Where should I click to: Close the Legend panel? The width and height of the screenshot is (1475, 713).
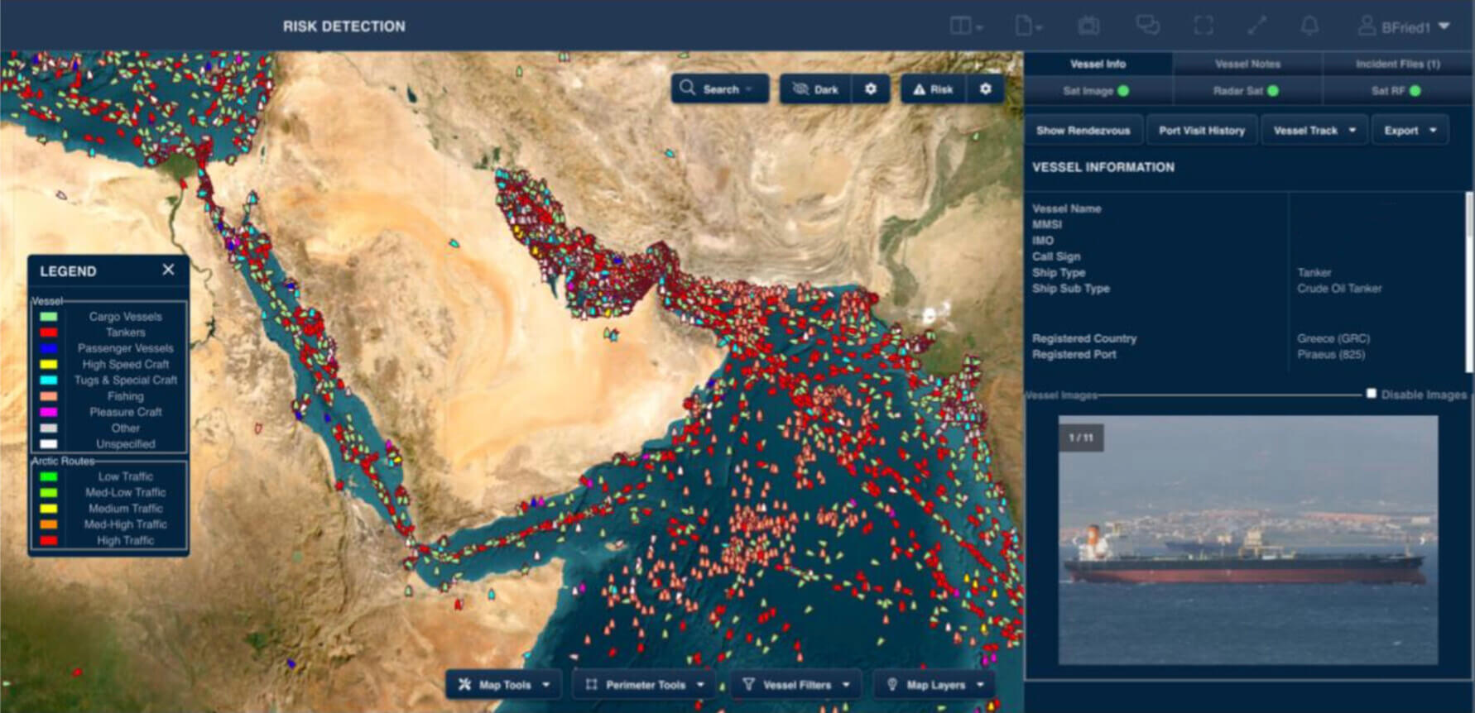coord(168,270)
